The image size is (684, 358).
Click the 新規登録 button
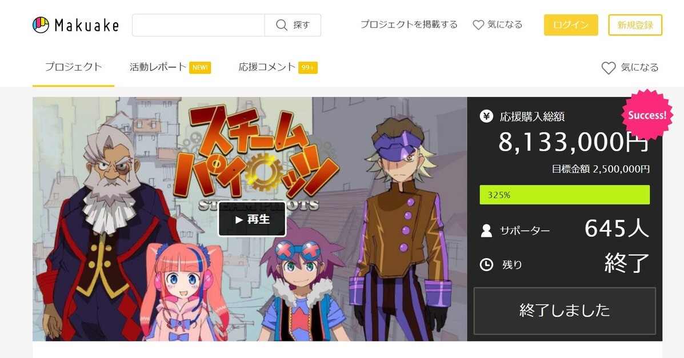(635, 25)
